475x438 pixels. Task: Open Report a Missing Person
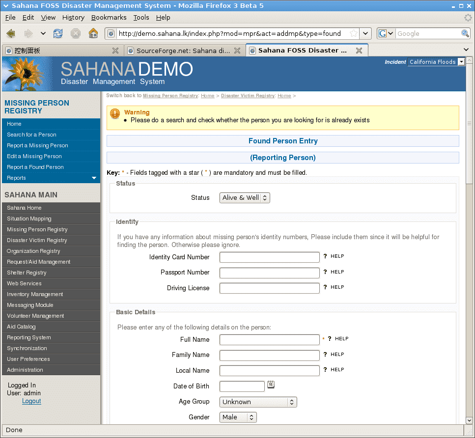(51, 146)
